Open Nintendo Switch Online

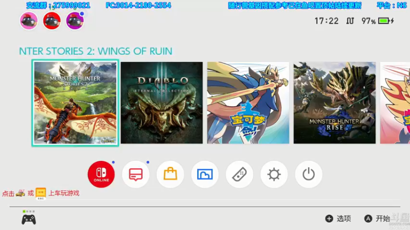coord(101,174)
